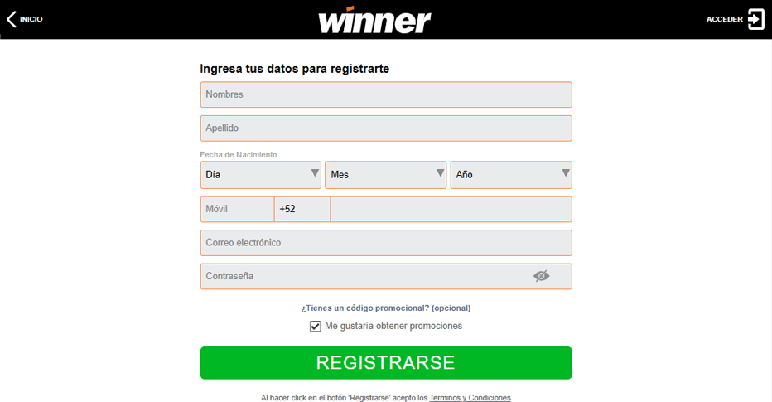Viewport: 772px width, 402px height.
Task: Click the Acceder login door icon
Action: (x=755, y=19)
